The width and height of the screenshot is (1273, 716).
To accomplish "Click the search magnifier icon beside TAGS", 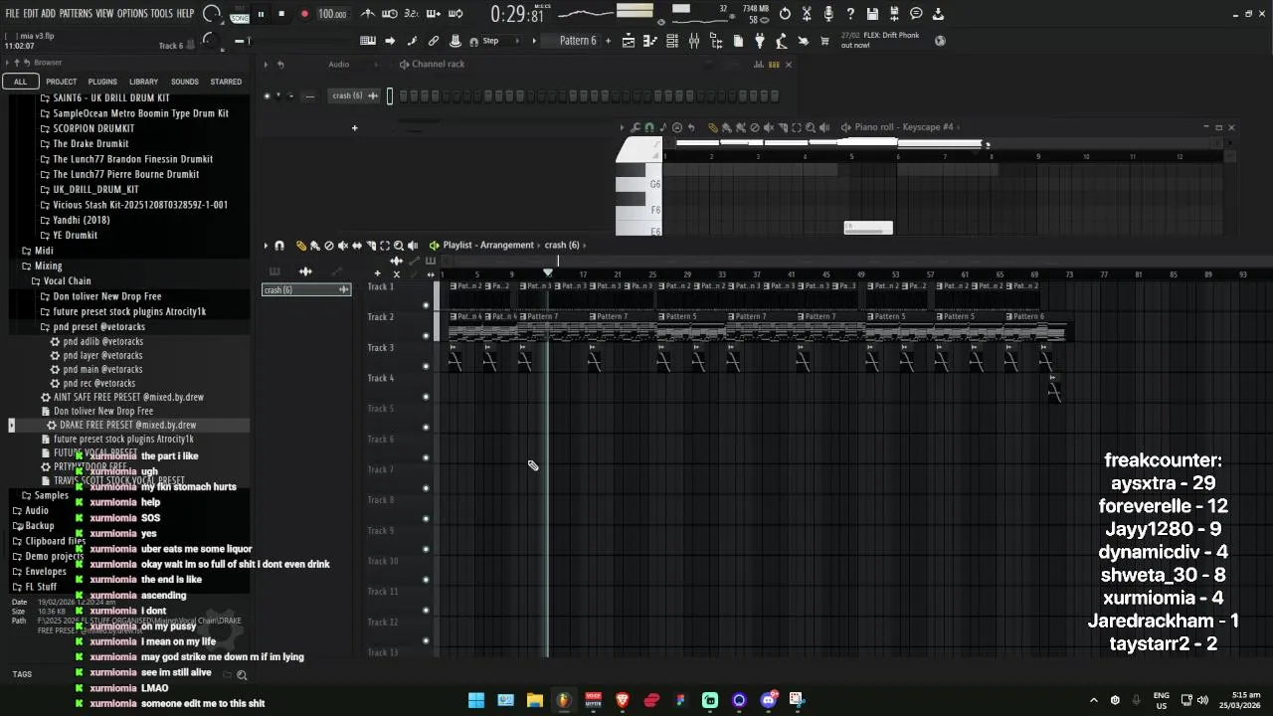I will [x=242, y=674].
